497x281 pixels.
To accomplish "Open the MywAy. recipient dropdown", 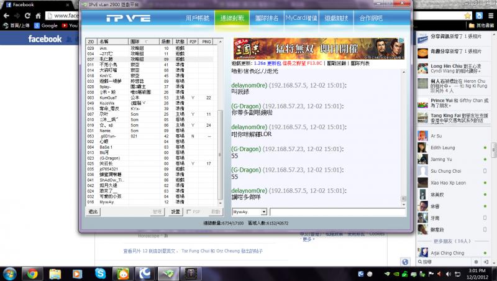I will [263, 212].
